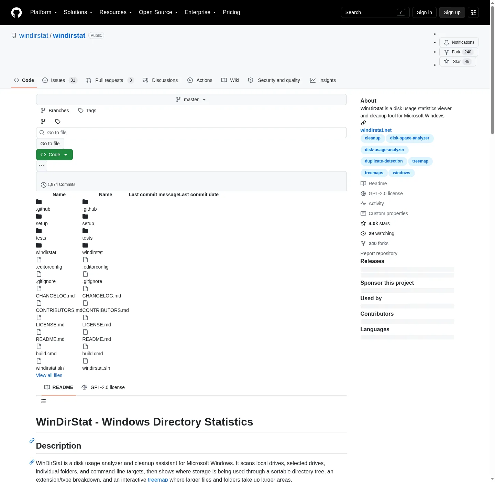Click the branches icon below Branches link

coord(43,122)
